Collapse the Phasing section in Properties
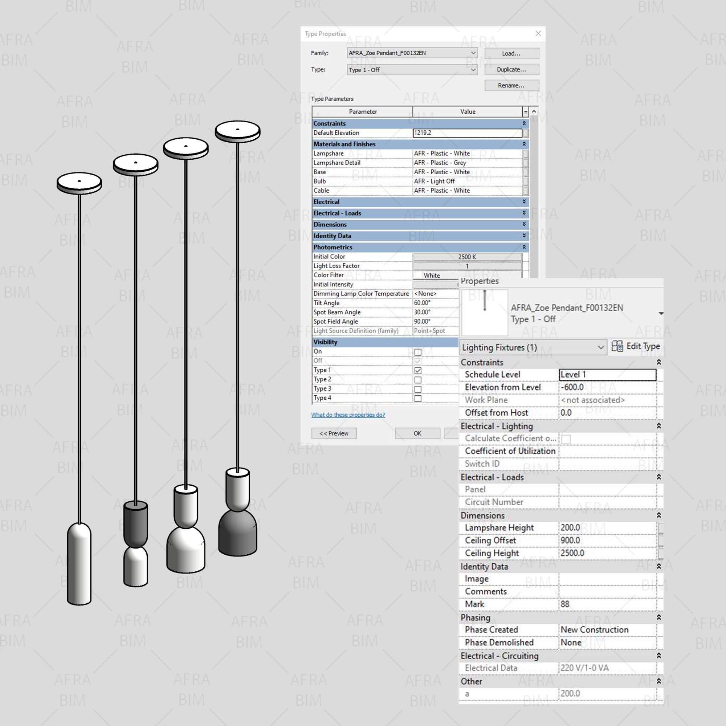Image resolution: width=726 pixels, height=726 pixels. tap(658, 617)
